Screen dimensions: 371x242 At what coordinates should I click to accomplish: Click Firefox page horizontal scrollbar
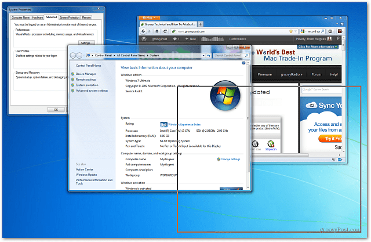[x=279, y=155]
